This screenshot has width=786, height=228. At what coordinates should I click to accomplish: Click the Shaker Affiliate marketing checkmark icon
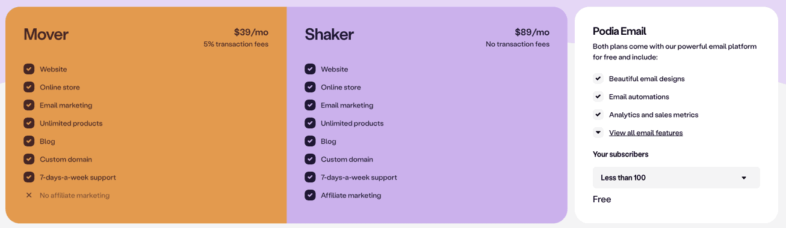[310, 195]
